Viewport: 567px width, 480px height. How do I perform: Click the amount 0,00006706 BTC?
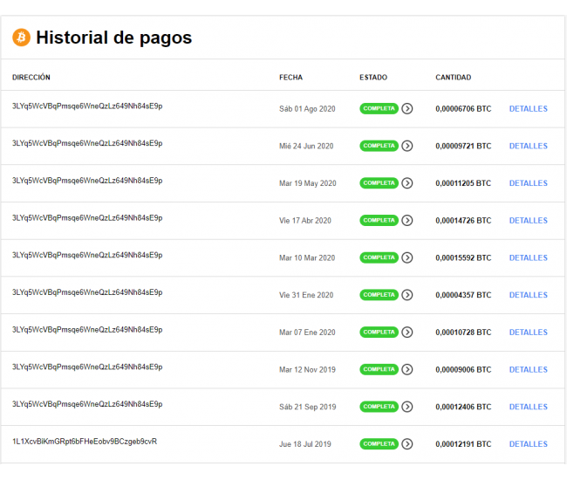[x=463, y=109]
